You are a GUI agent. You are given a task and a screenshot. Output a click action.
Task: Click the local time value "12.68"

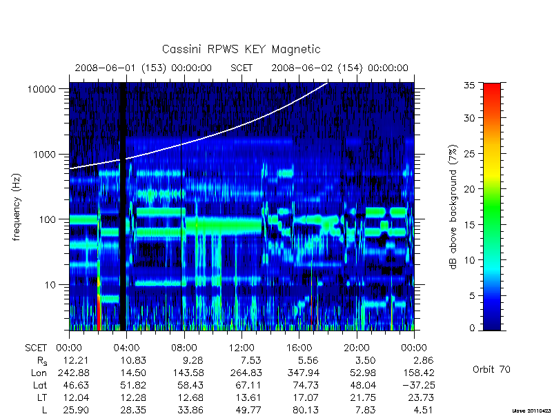tap(190, 398)
